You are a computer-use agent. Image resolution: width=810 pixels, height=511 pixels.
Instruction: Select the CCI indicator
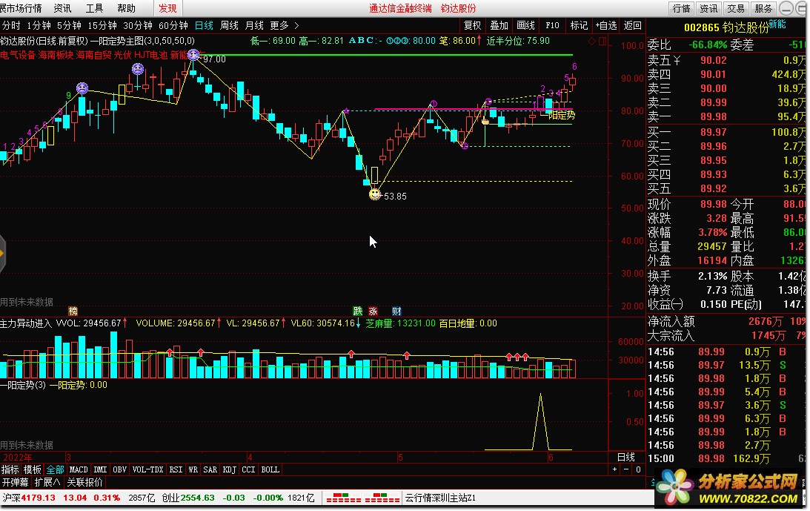click(x=248, y=469)
